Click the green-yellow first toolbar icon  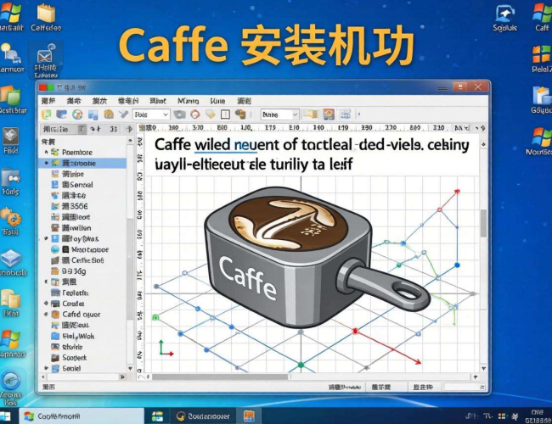point(46,114)
